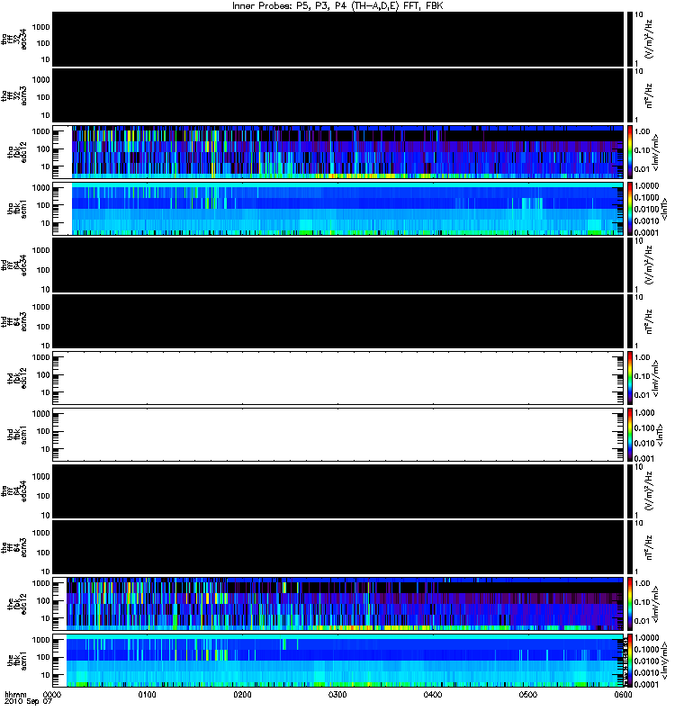The image size is (675, 720).
Task: Click the <|nT|> unit label of tha scm1
Action: [664, 209]
